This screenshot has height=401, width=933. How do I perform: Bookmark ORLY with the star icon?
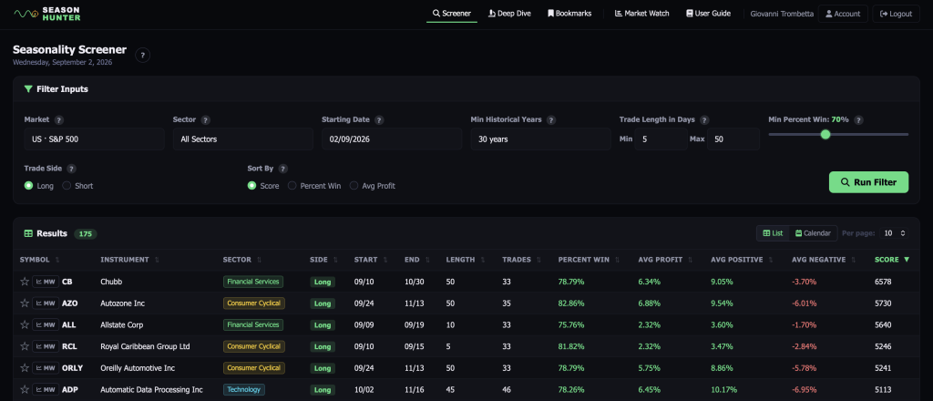tap(25, 367)
